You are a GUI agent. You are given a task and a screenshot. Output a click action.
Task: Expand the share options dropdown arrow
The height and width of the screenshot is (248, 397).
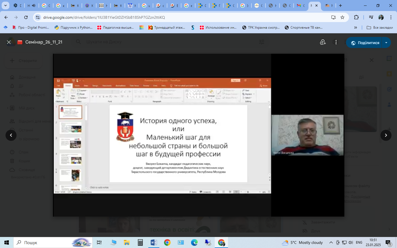pyautogui.click(x=386, y=43)
